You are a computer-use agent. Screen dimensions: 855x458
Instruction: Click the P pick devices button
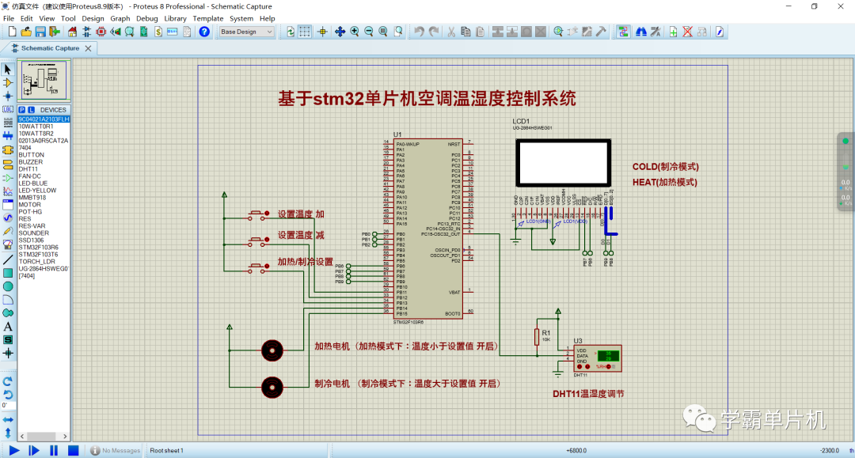coord(22,110)
